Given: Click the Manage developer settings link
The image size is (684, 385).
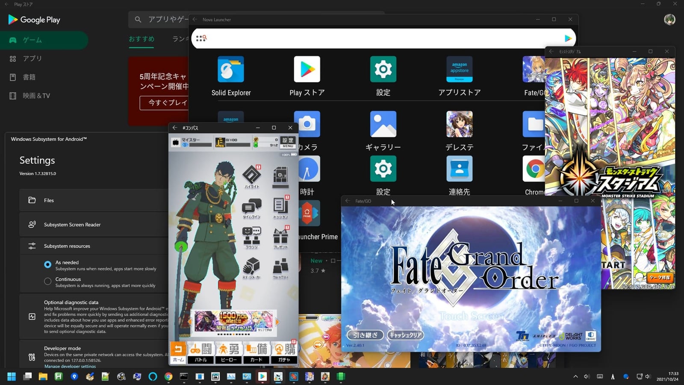Looking at the screenshot, I should click(70, 366).
